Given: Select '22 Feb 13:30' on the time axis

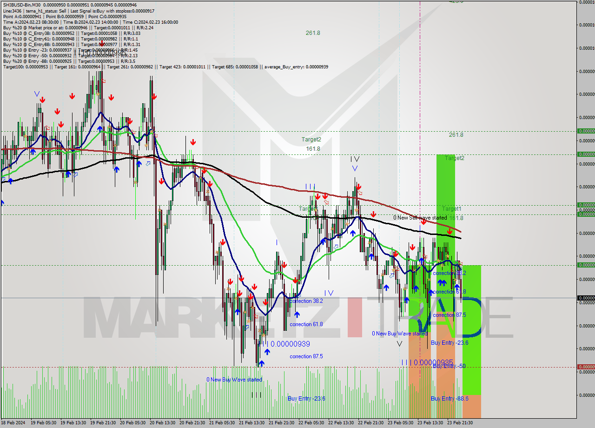Looking at the screenshot, I should [x=340, y=423].
